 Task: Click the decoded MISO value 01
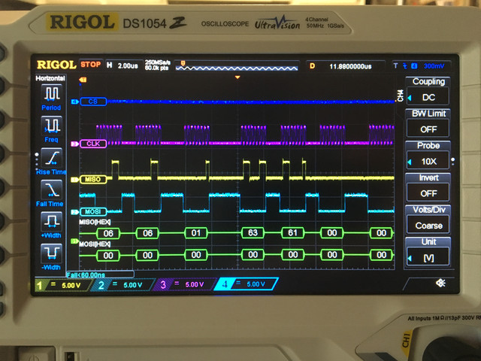[196, 233]
